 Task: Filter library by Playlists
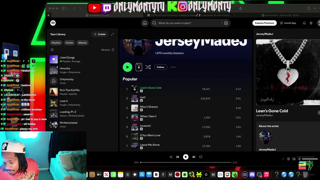coord(56,43)
